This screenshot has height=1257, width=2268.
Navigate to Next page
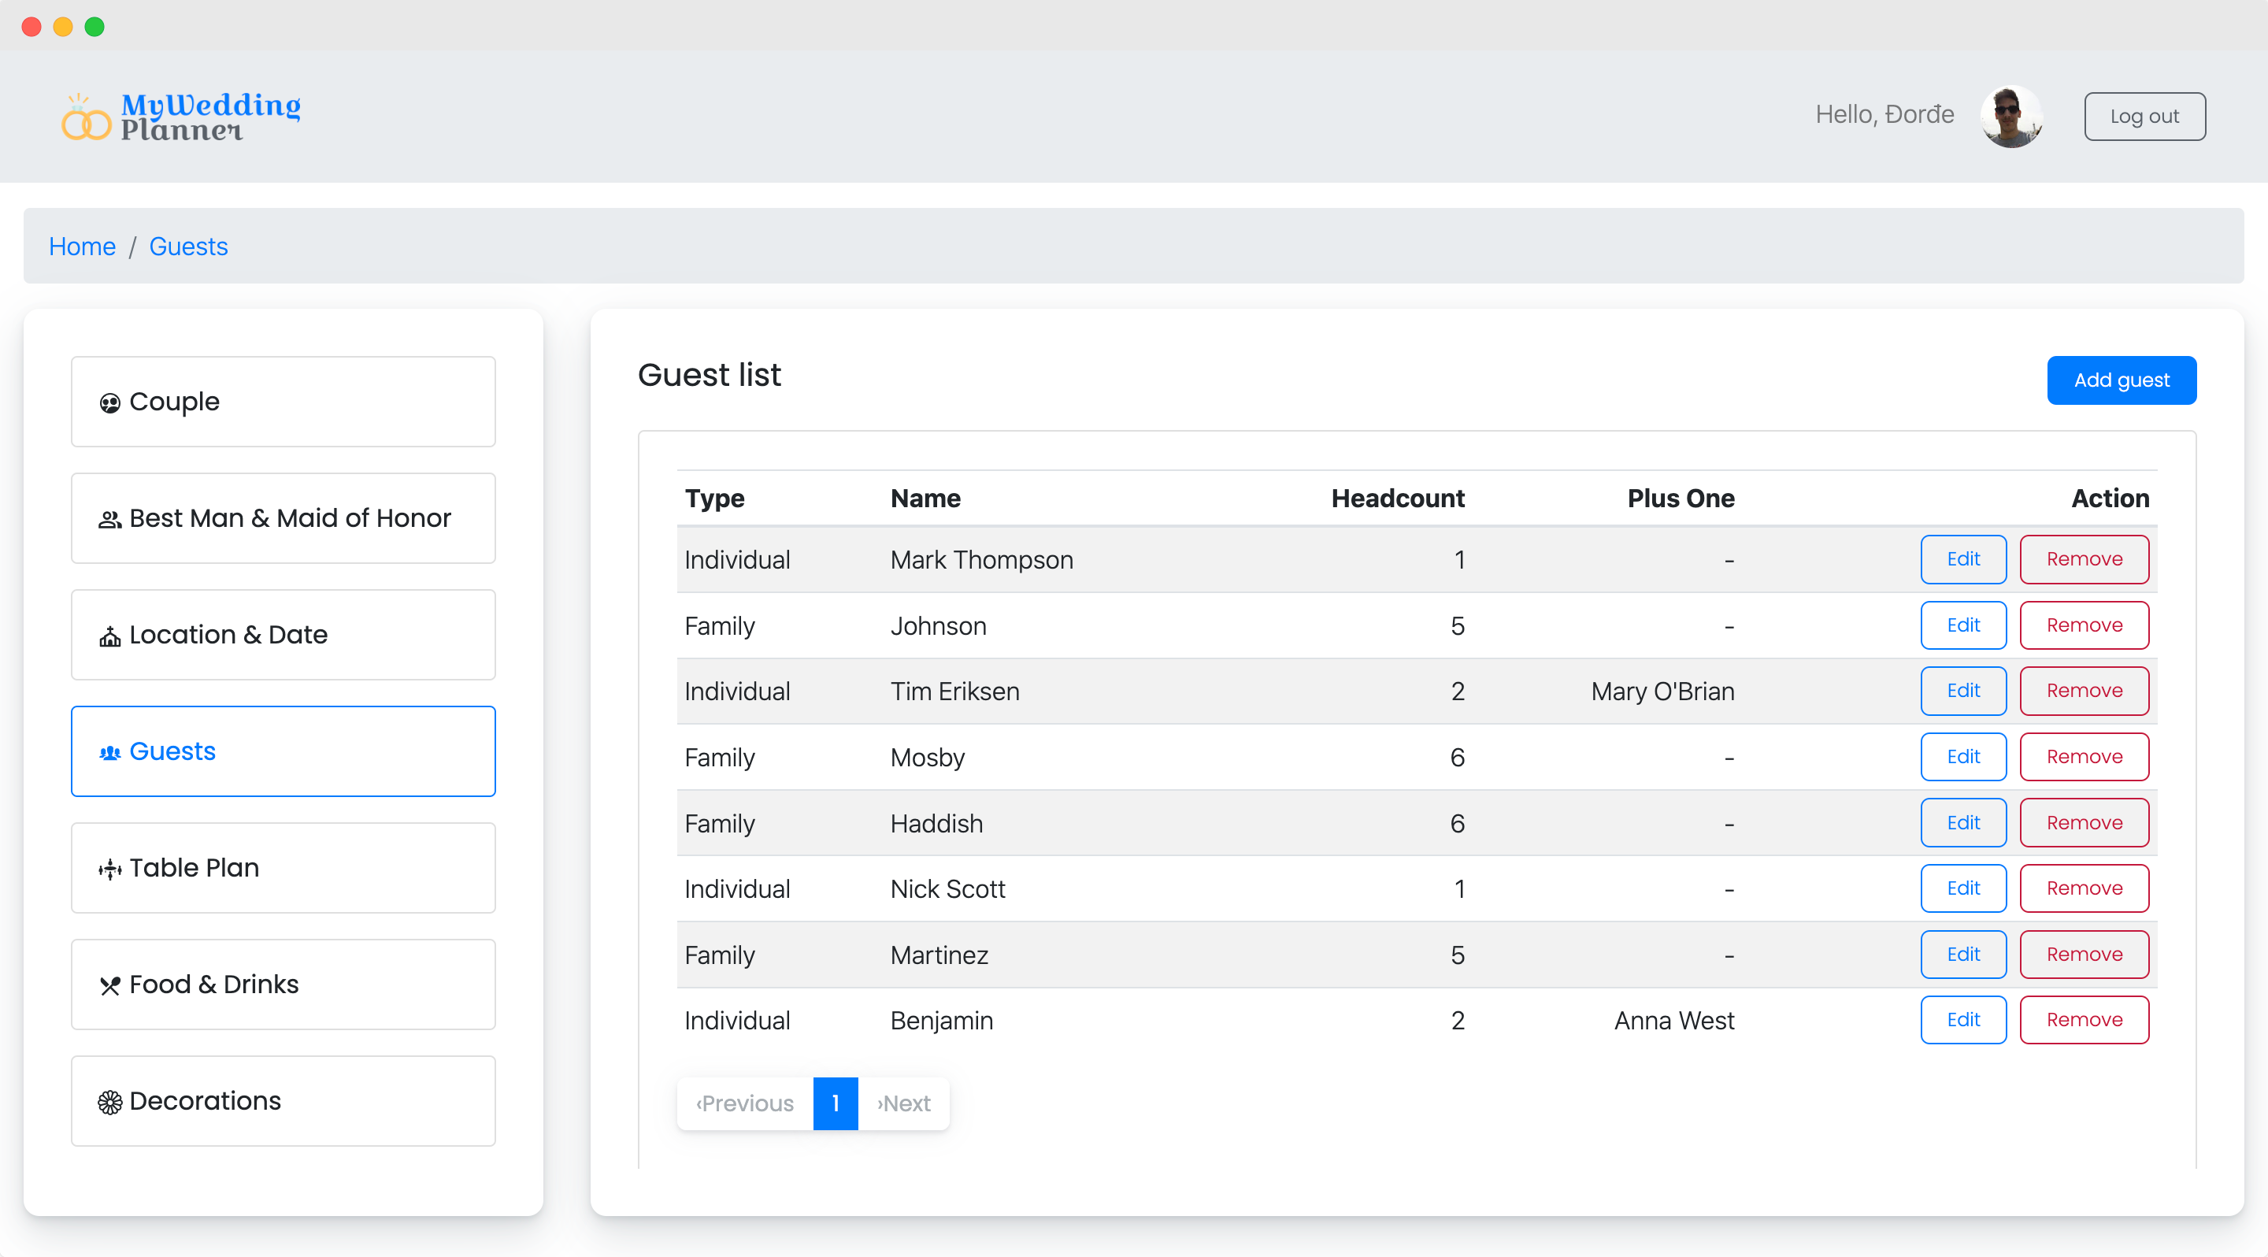point(905,1103)
